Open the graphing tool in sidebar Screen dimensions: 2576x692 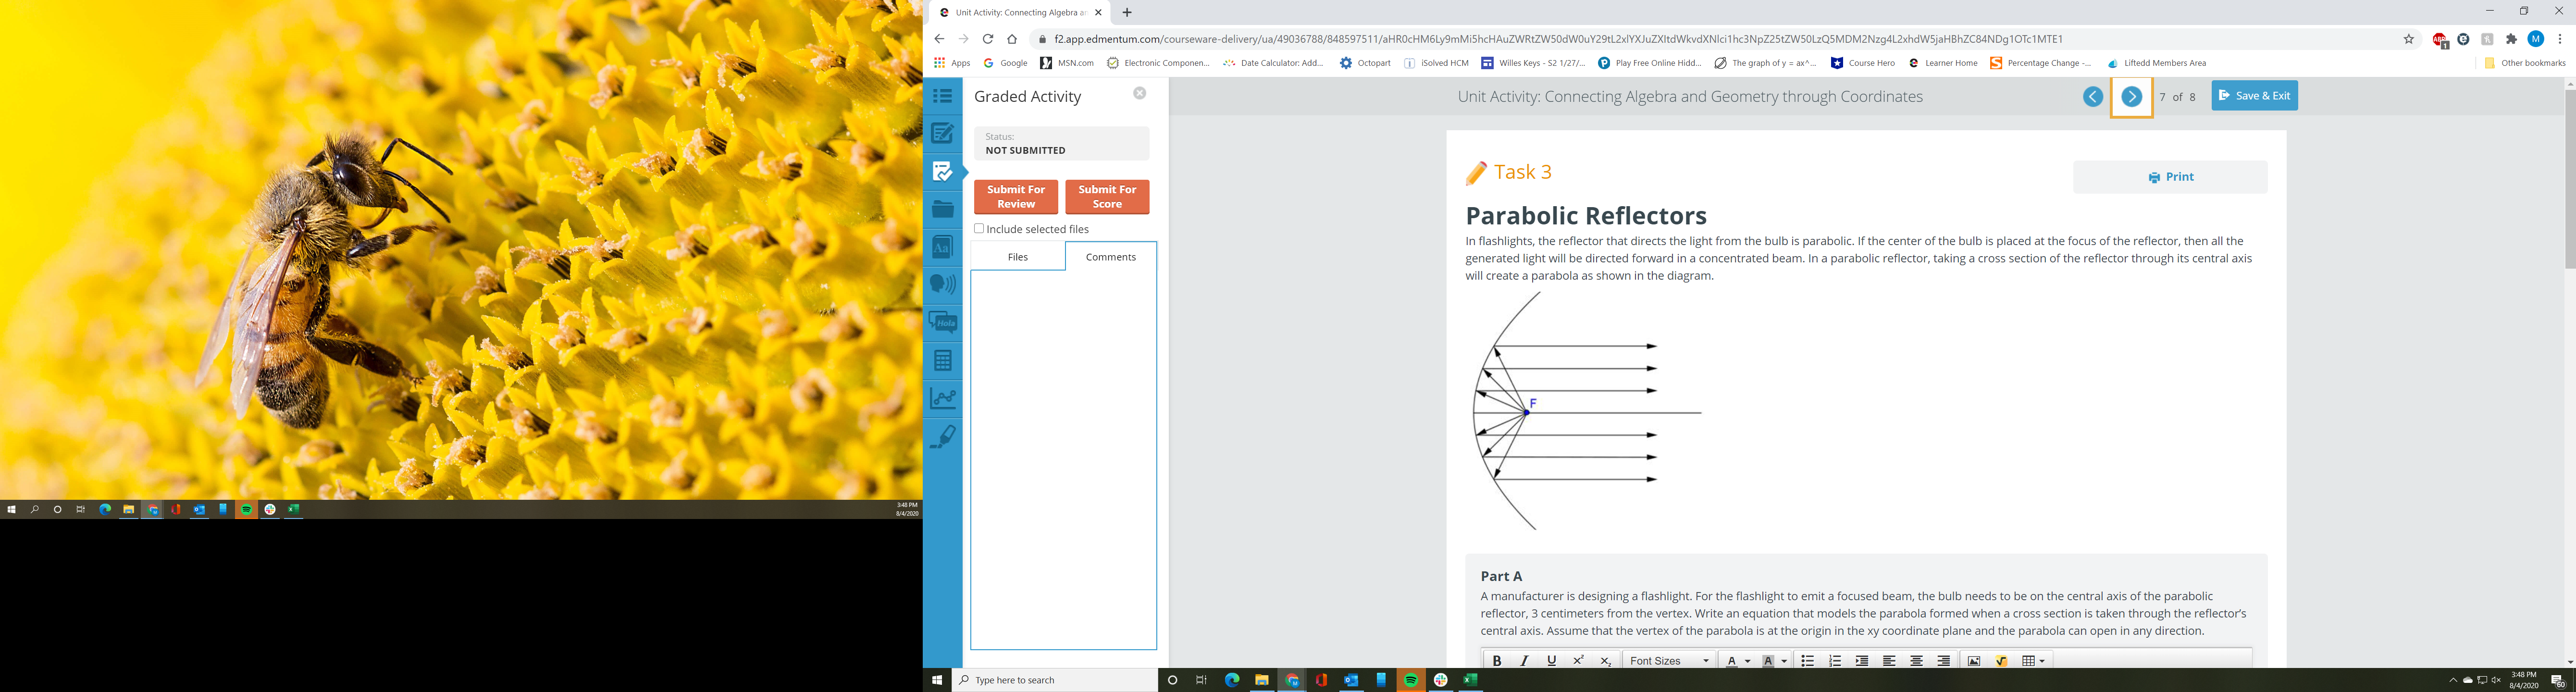(x=942, y=398)
